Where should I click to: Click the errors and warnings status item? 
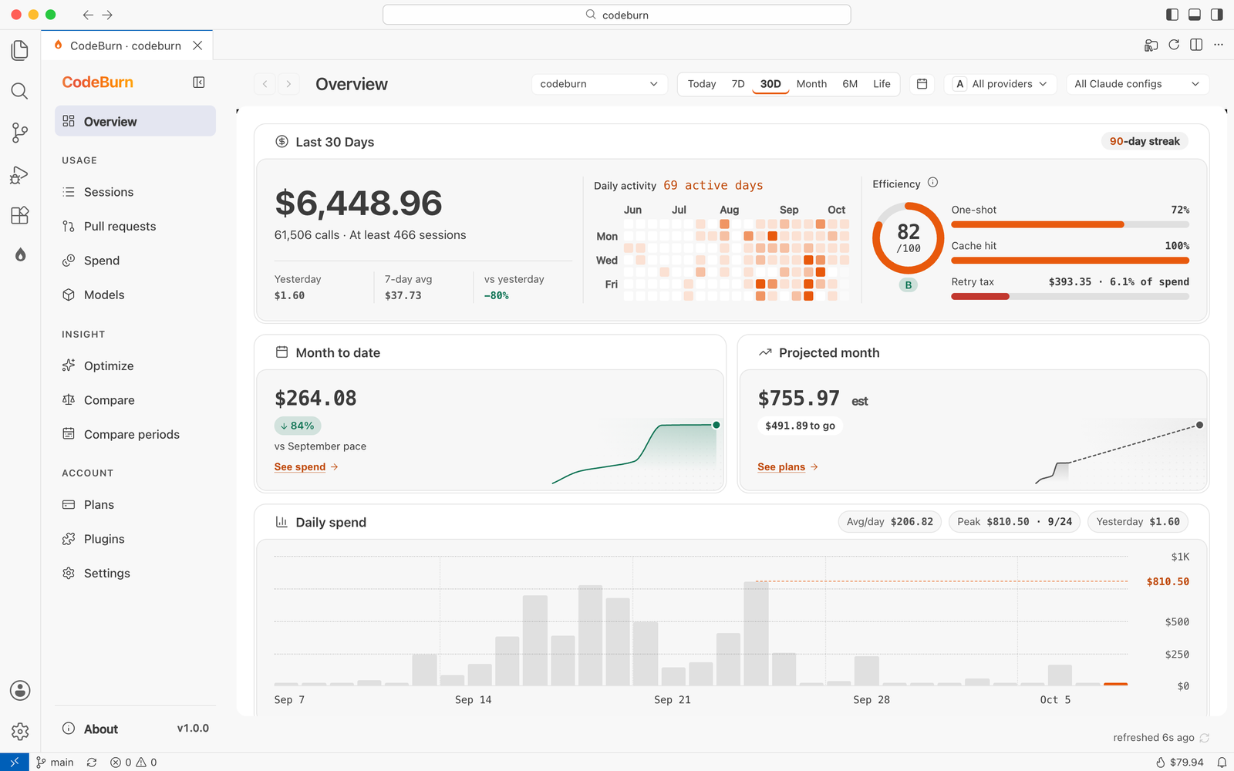point(133,763)
